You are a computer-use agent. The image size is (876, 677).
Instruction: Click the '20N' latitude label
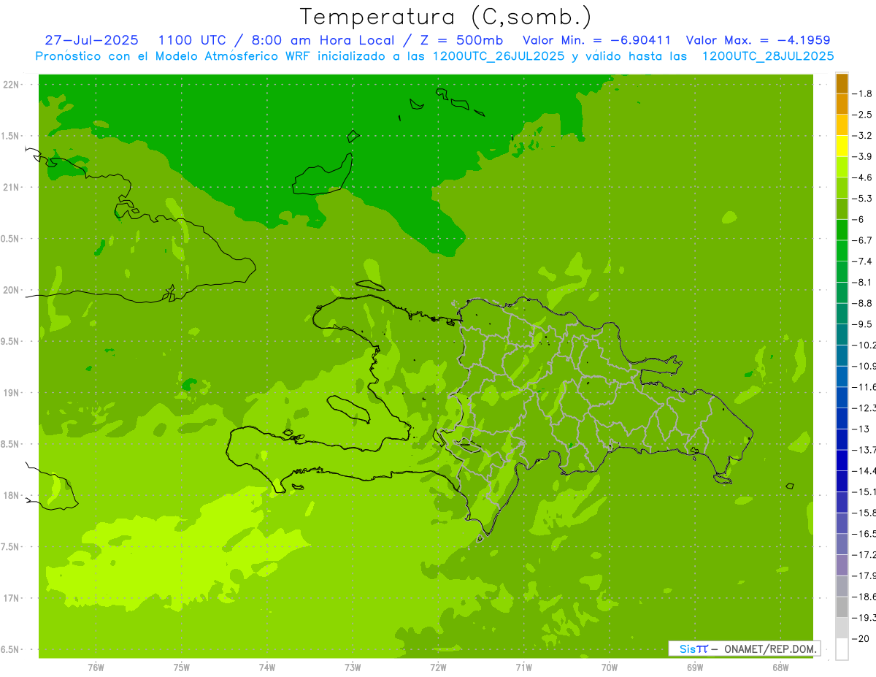tap(11, 290)
